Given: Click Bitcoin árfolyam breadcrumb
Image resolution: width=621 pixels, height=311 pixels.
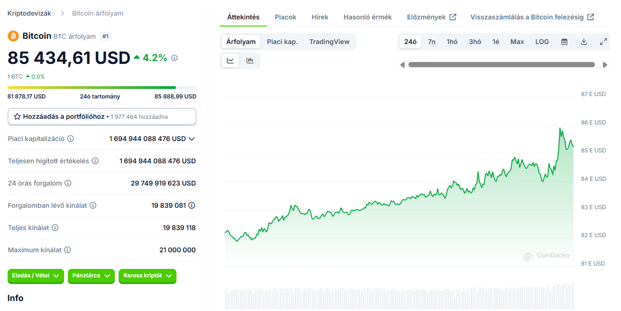Looking at the screenshot, I should pos(98,13).
